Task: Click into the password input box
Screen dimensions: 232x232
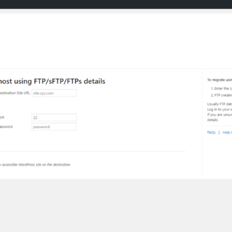Action: [x=54, y=127]
